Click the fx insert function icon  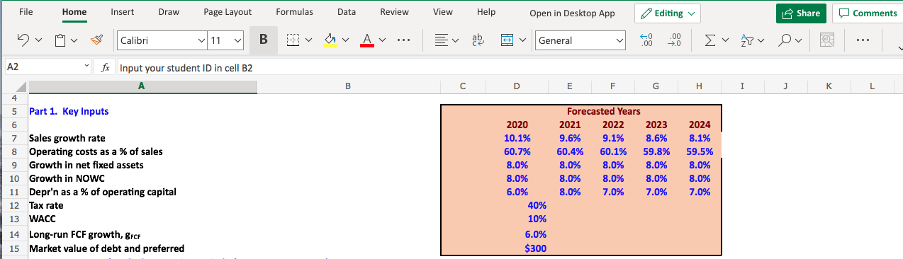tap(106, 68)
